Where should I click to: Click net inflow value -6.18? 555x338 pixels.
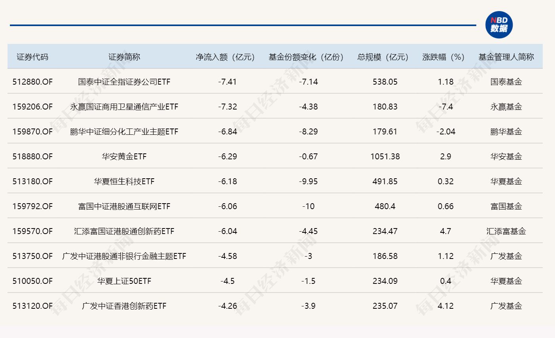227,181
